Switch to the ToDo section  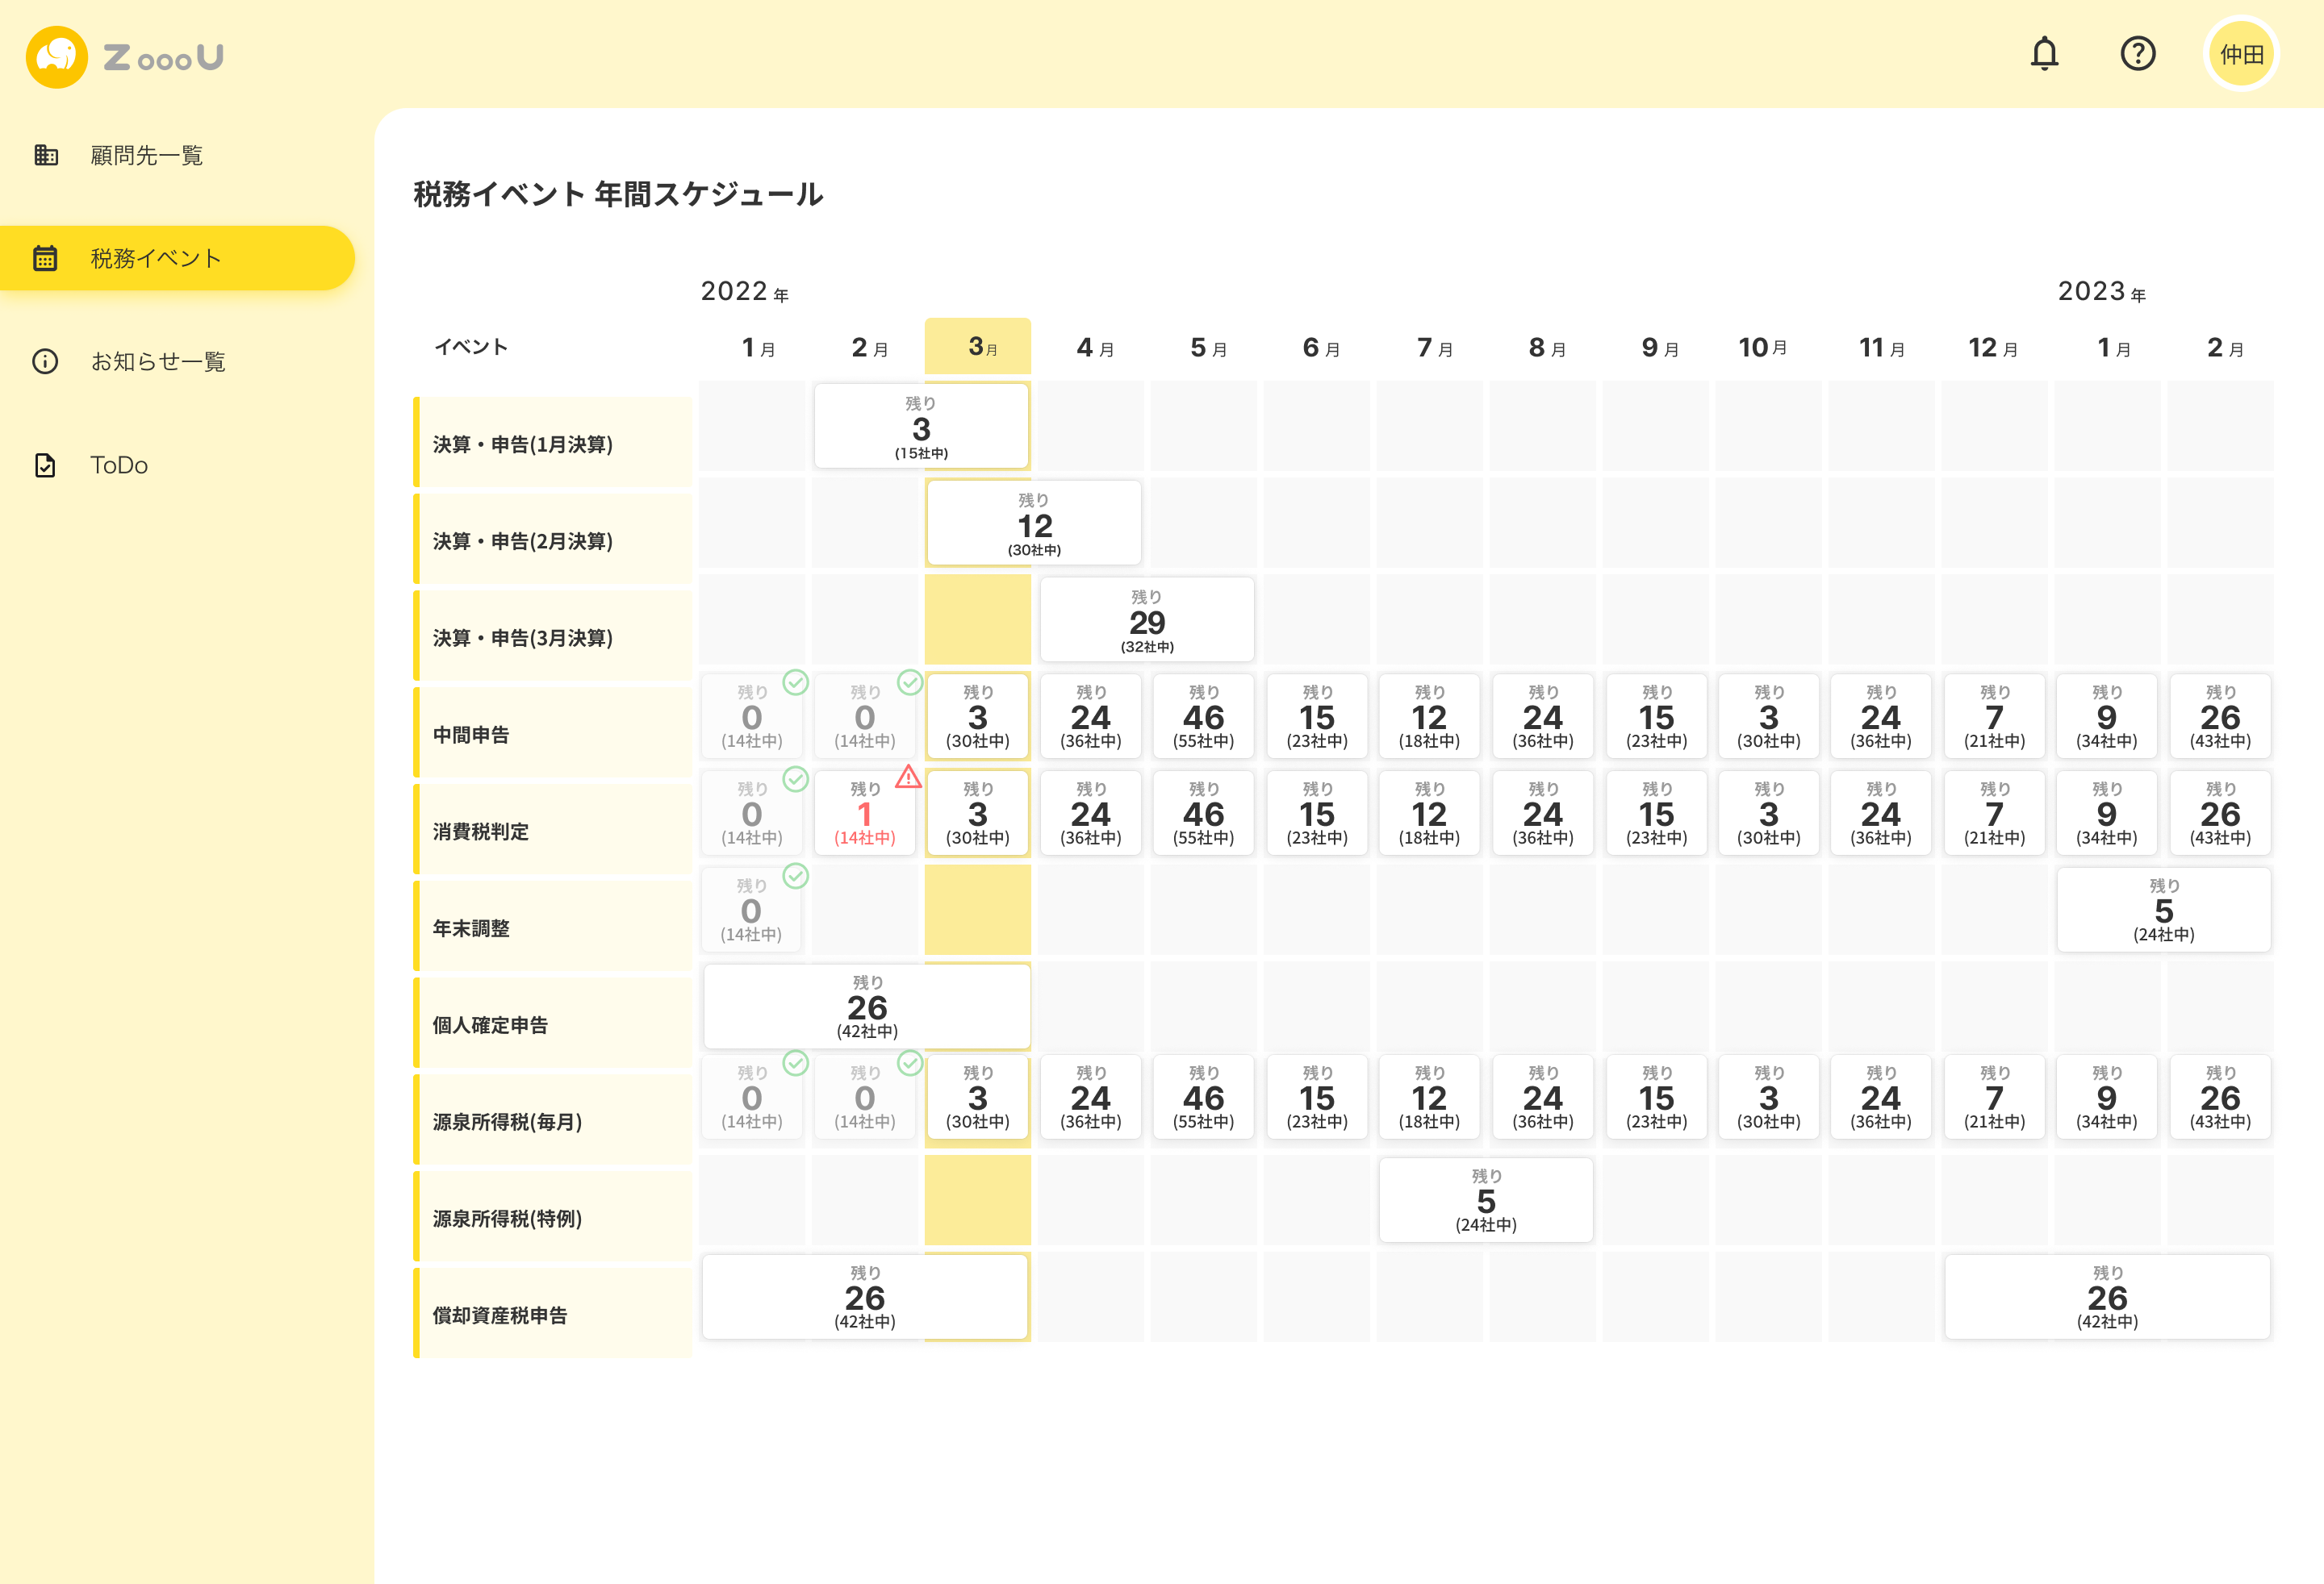click(118, 465)
